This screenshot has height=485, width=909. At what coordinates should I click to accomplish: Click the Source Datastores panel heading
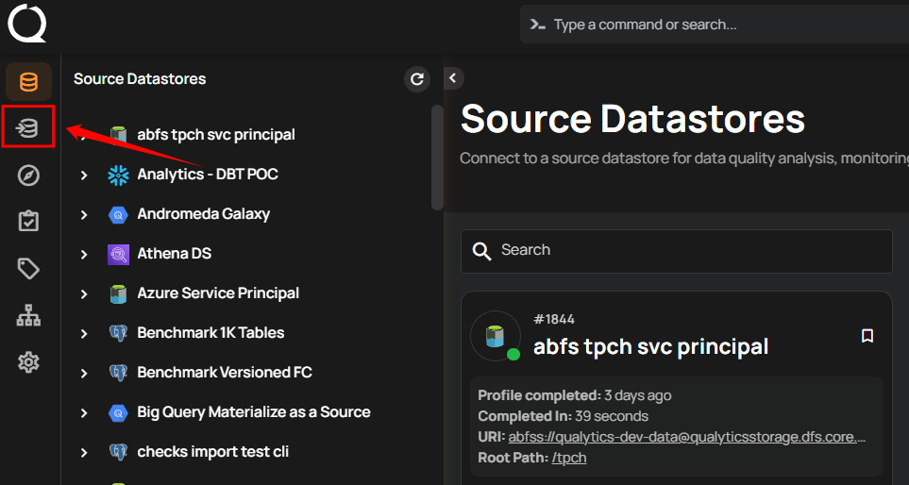[140, 79]
